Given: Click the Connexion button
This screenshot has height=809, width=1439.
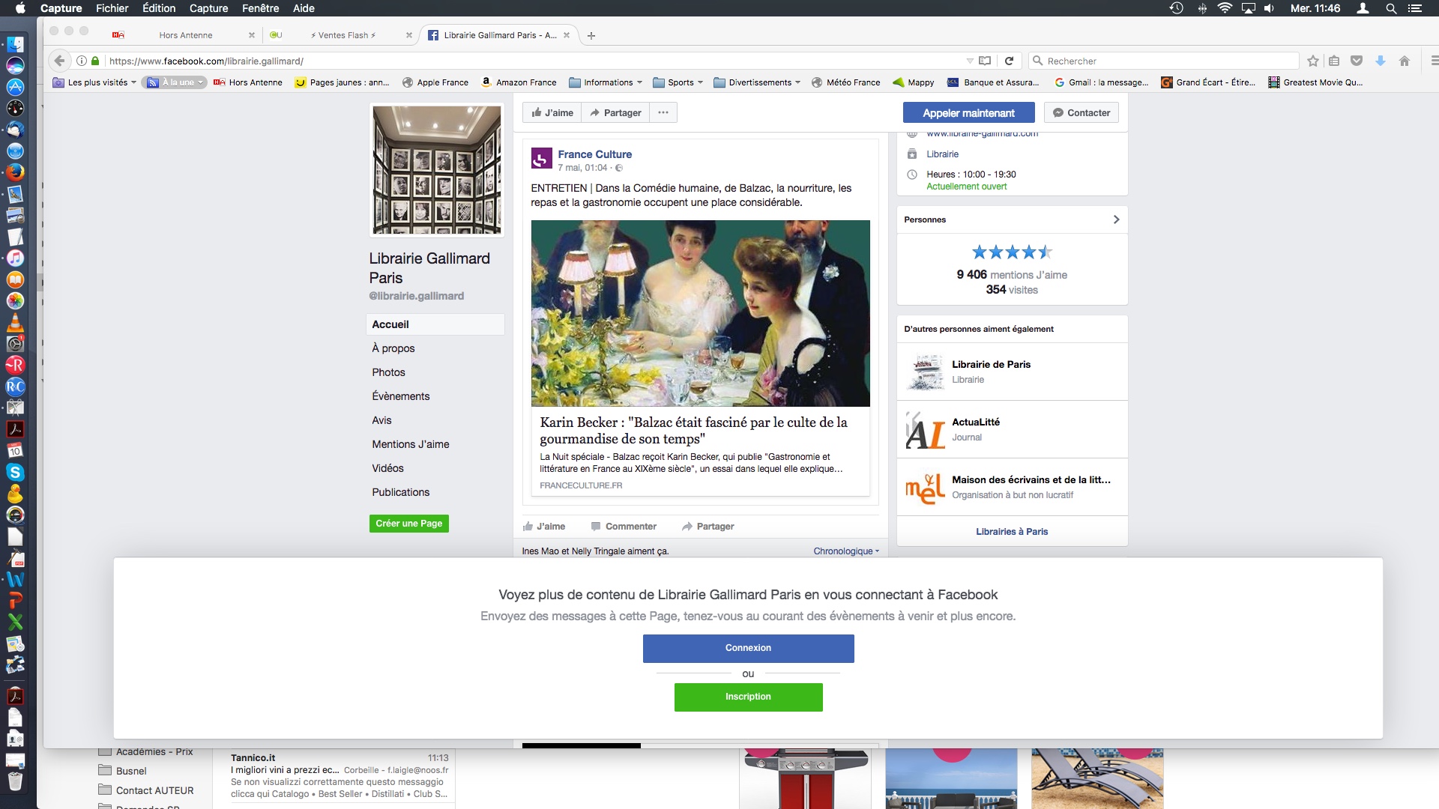Looking at the screenshot, I should point(748,649).
